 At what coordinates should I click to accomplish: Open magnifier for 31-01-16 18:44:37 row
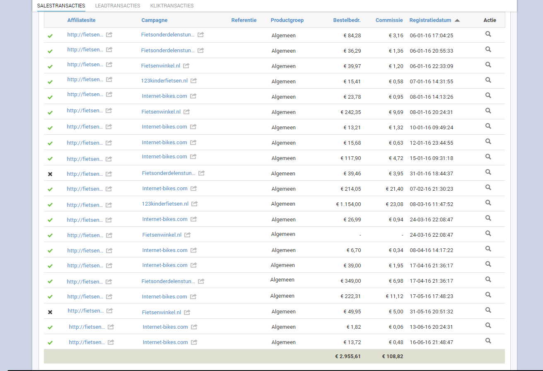tap(488, 172)
